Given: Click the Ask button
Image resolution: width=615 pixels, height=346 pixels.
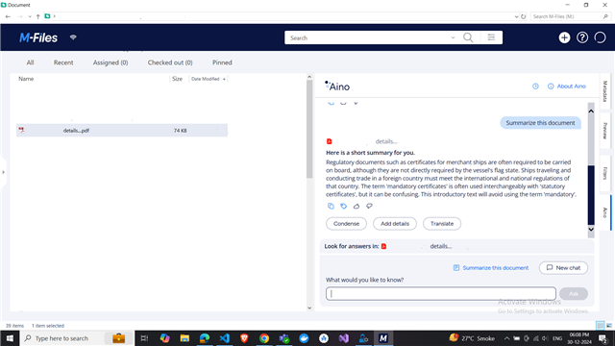Looking at the screenshot, I should [574, 294].
